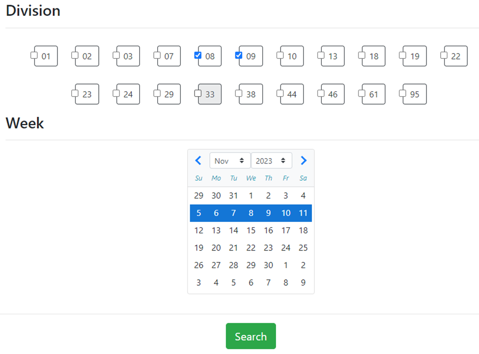Tick the division 95 checkbox
479x354 pixels.
pos(403,93)
